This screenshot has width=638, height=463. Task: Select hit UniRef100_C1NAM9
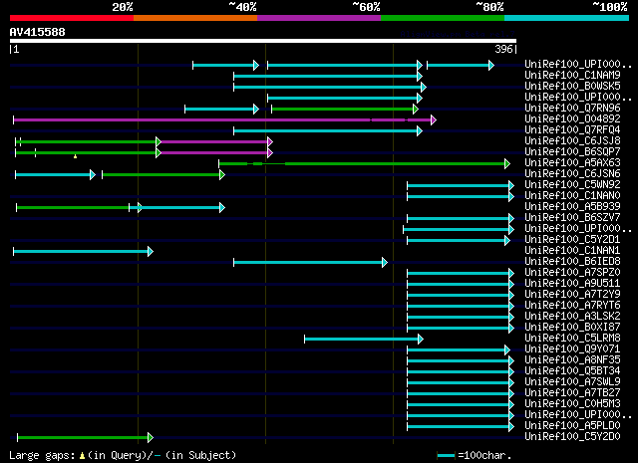pos(572,76)
